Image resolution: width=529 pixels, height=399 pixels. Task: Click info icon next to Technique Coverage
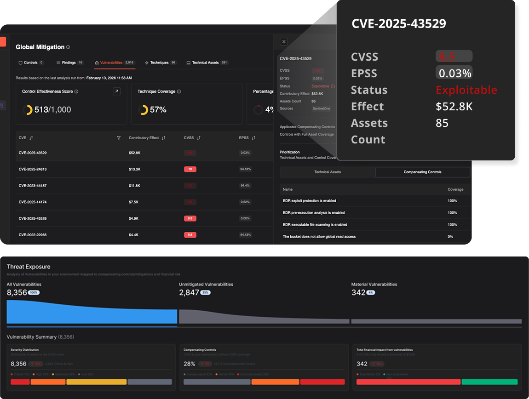point(179,91)
